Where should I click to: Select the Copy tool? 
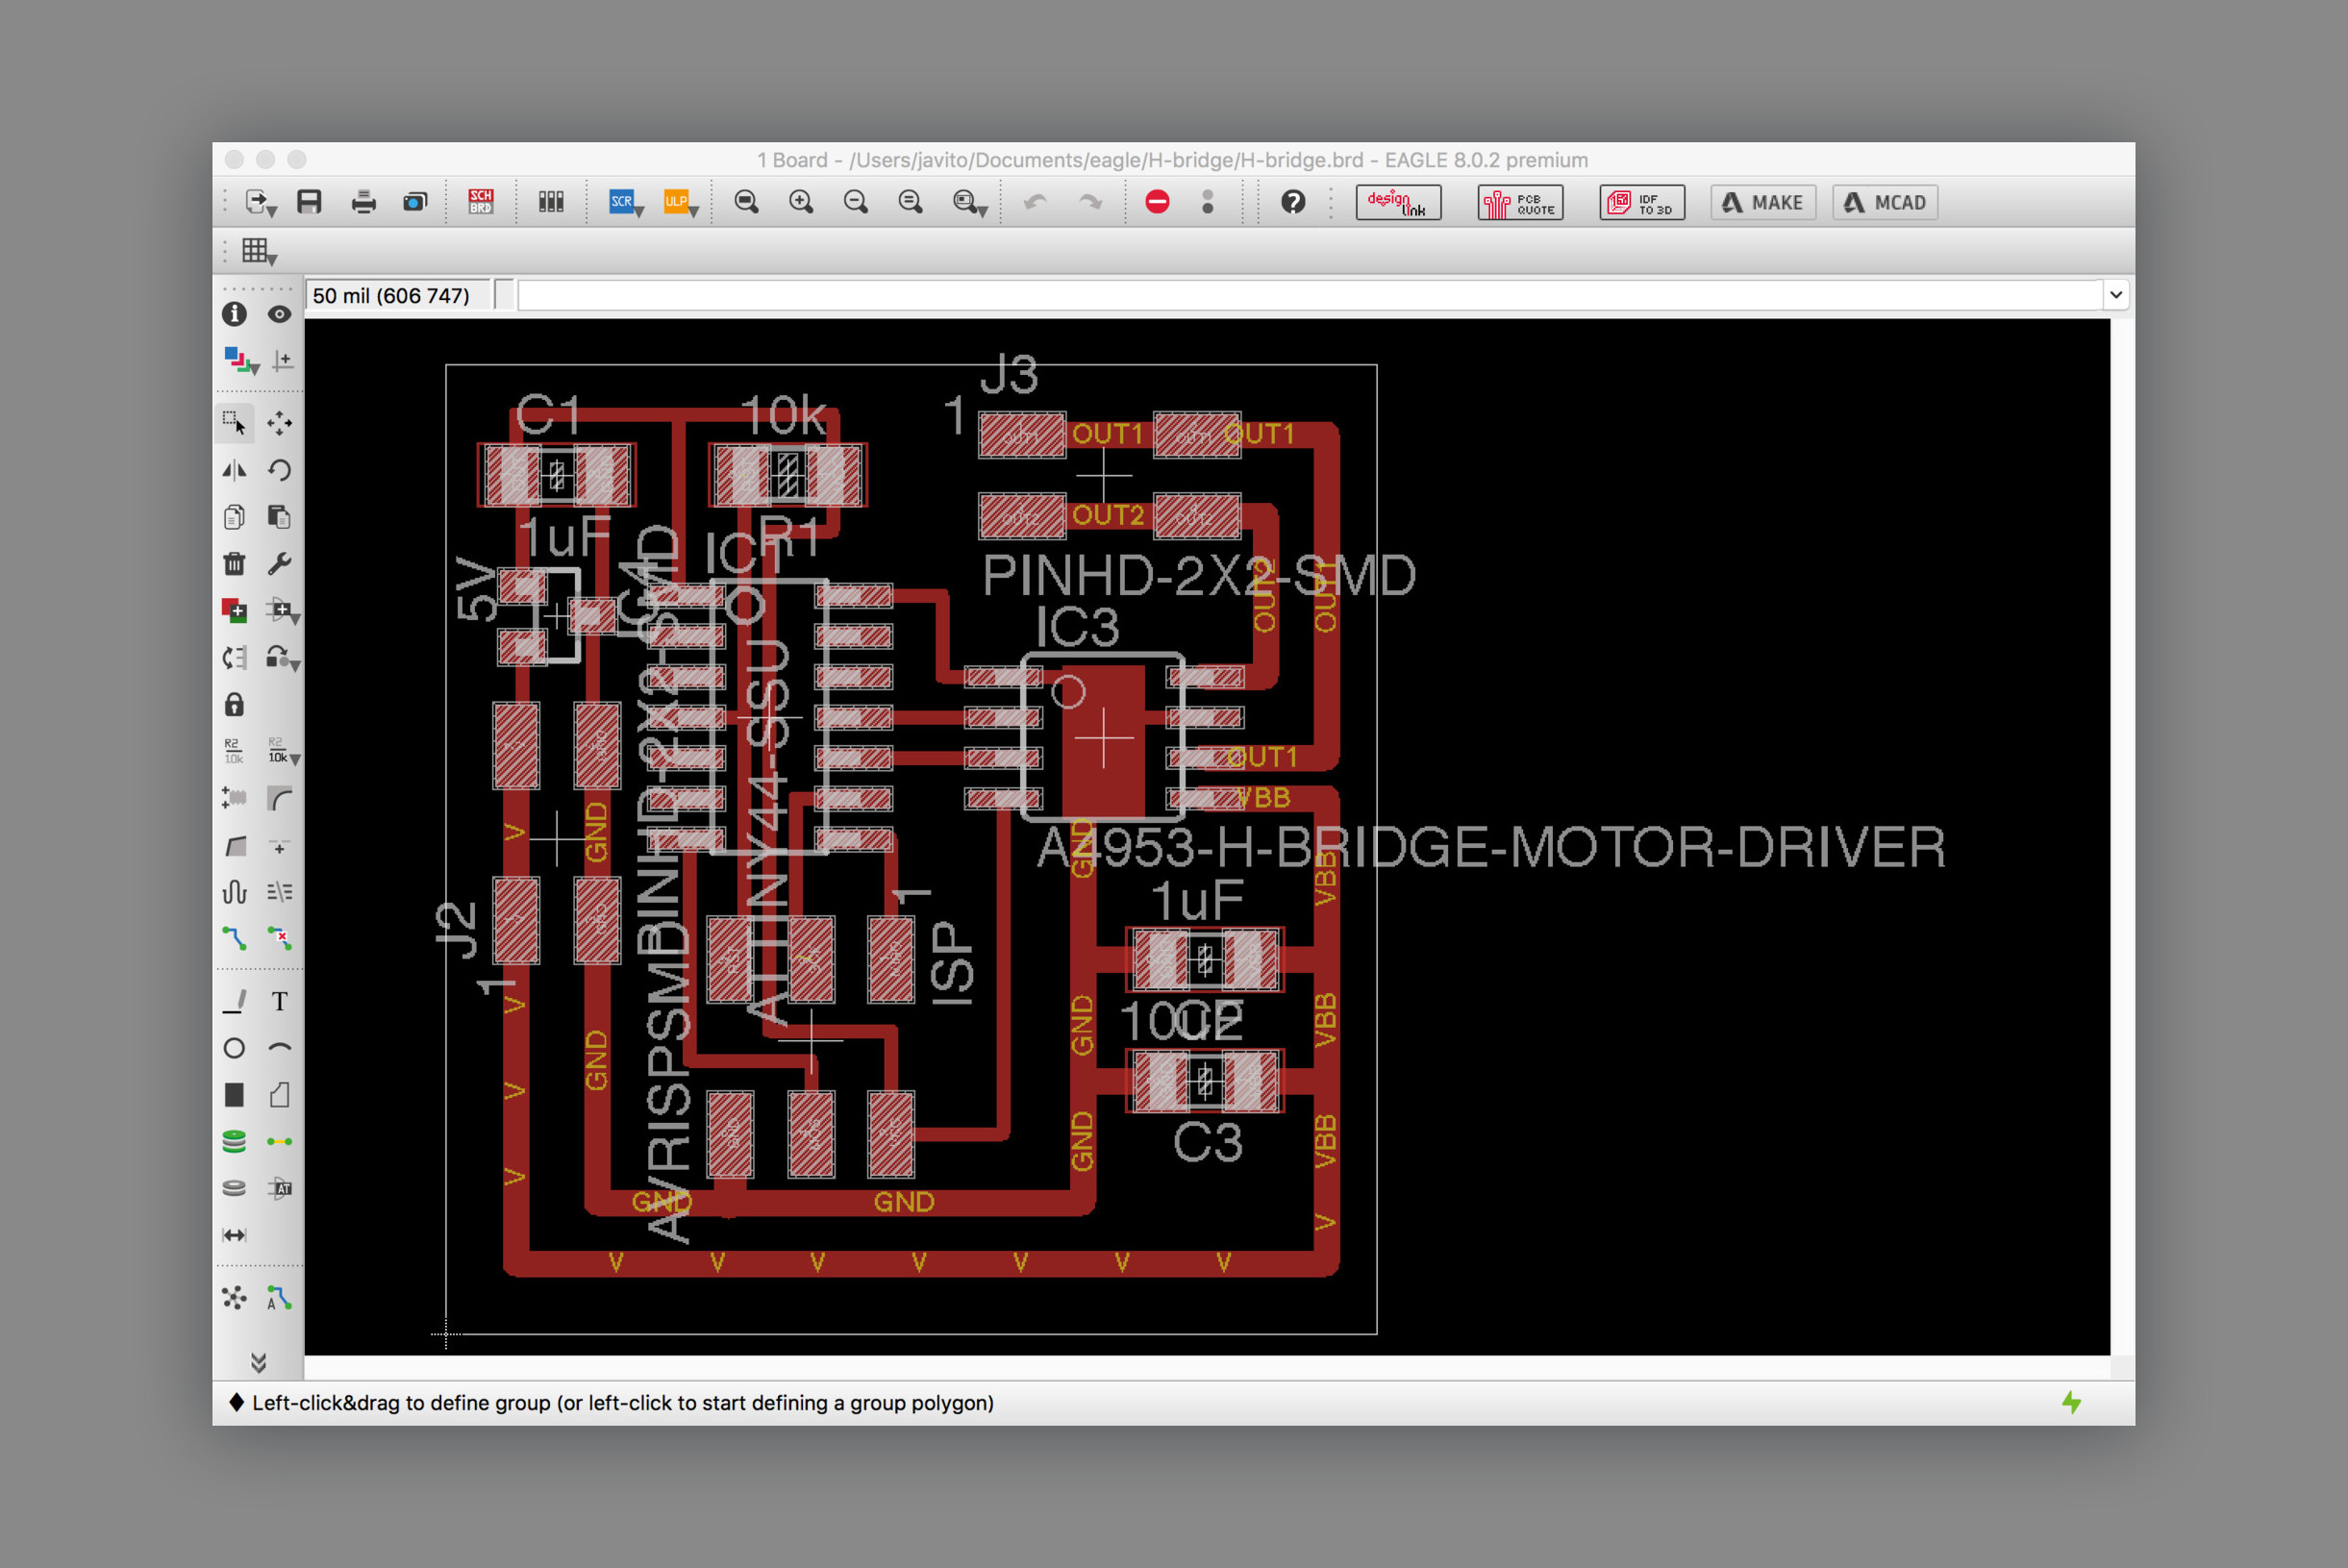coord(234,517)
